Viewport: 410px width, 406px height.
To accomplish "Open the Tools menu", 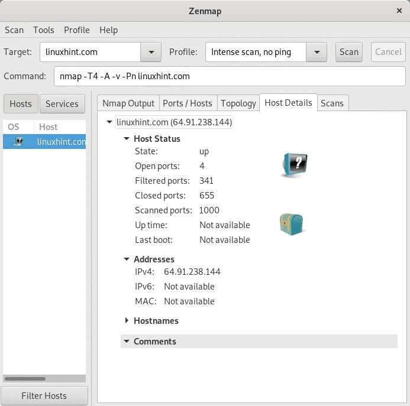I will tap(44, 30).
